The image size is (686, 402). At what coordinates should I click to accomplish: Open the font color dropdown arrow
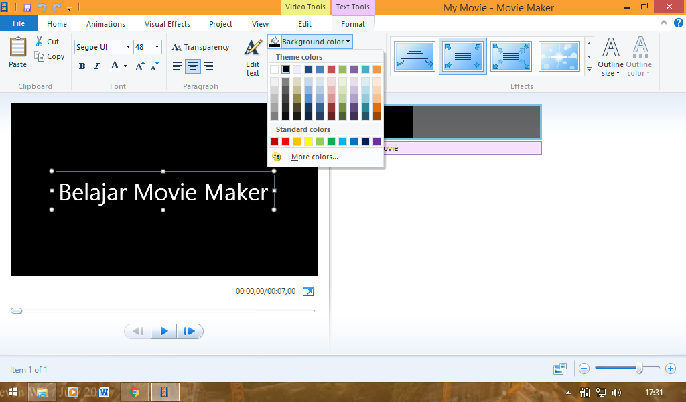coord(125,66)
